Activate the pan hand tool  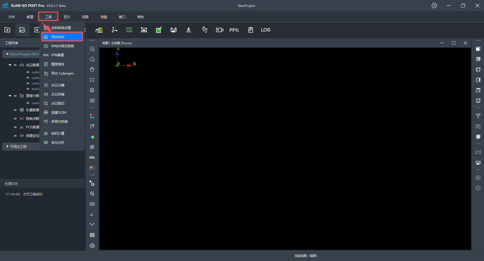point(92,69)
